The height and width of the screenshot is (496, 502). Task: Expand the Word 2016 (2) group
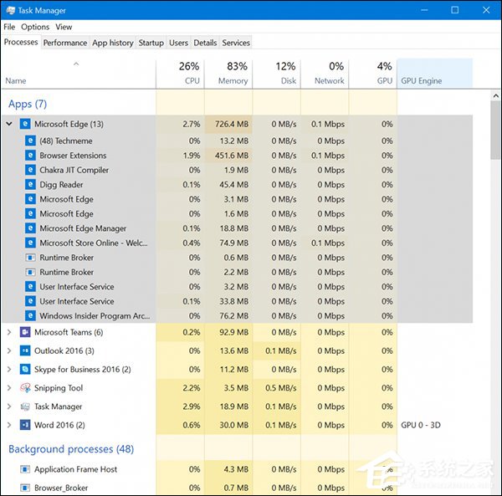pyautogui.click(x=9, y=425)
